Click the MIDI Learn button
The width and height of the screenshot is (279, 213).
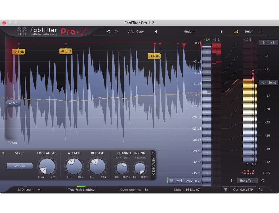[x=26, y=190]
